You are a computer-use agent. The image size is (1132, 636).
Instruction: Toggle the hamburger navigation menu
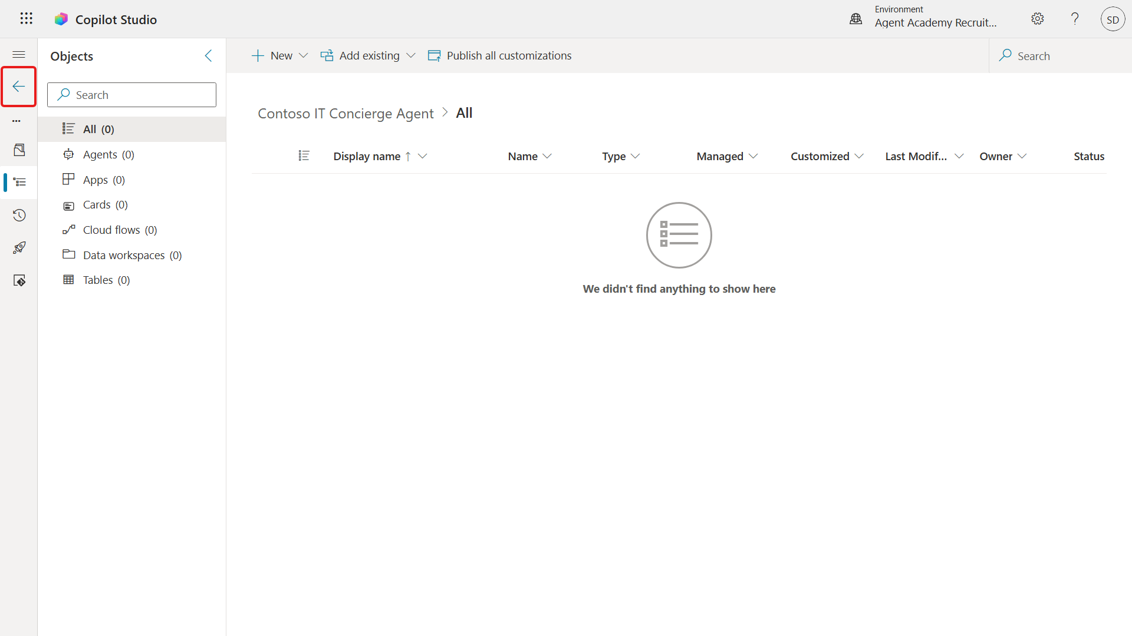pos(19,55)
